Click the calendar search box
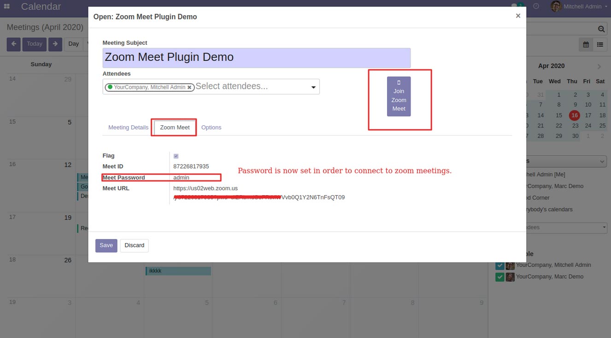Image resolution: width=611 pixels, height=338 pixels. (561, 29)
